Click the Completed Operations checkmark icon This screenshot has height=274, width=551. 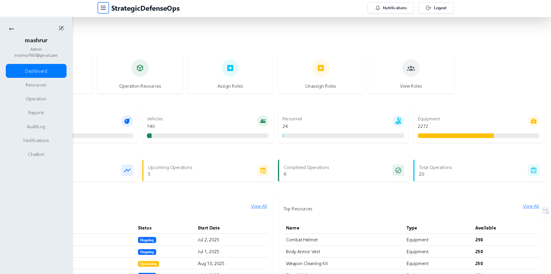coord(398,170)
